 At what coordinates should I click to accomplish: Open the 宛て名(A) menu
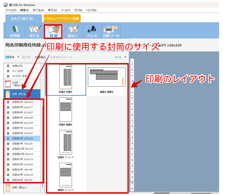coord(39,10)
